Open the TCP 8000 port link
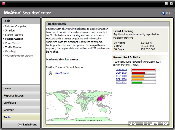The height and width of the screenshot is (130, 175). tap(121, 76)
